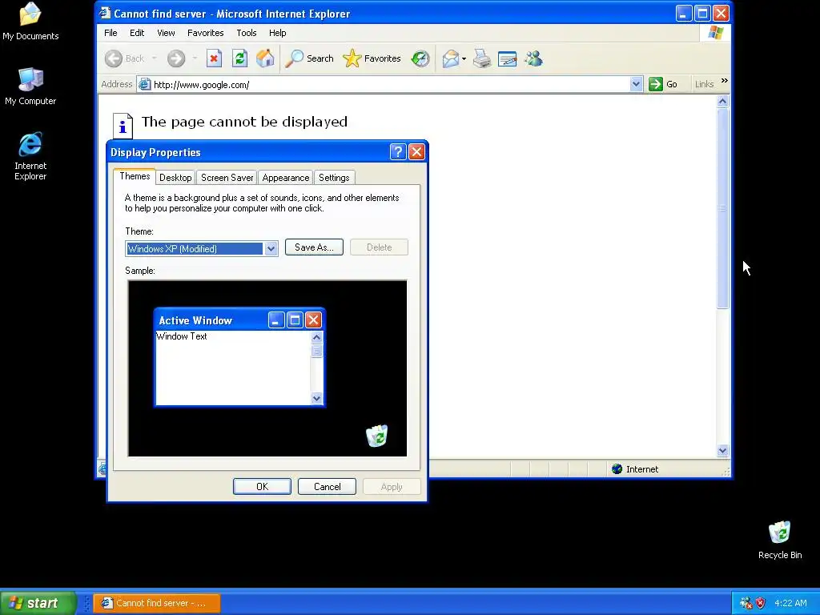Click the info icon beside the error heading
The width and height of the screenshot is (820, 615).
[x=123, y=126]
